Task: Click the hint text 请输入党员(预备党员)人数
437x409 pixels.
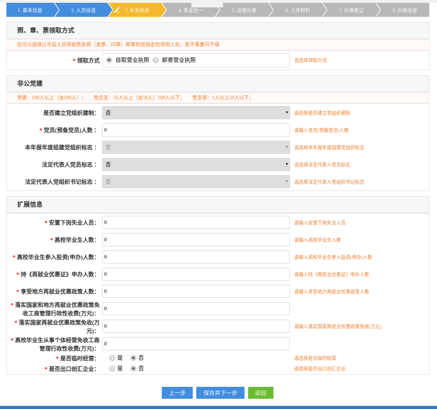Action: click(x=321, y=130)
